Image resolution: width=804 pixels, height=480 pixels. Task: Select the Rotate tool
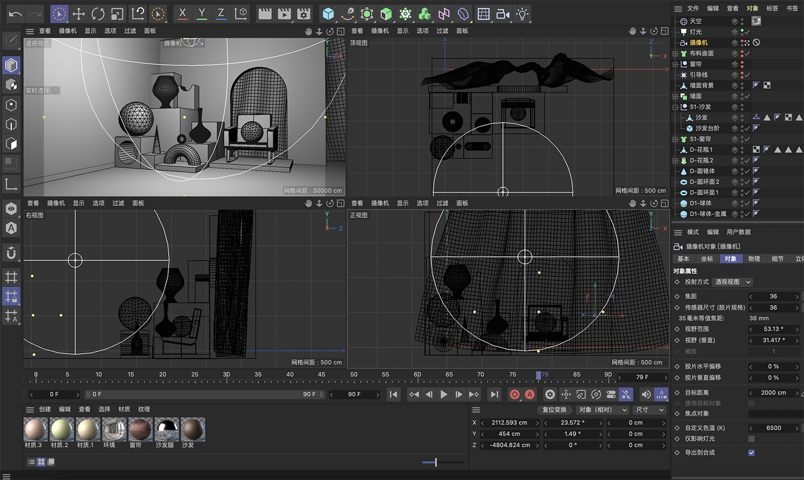[x=98, y=14]
